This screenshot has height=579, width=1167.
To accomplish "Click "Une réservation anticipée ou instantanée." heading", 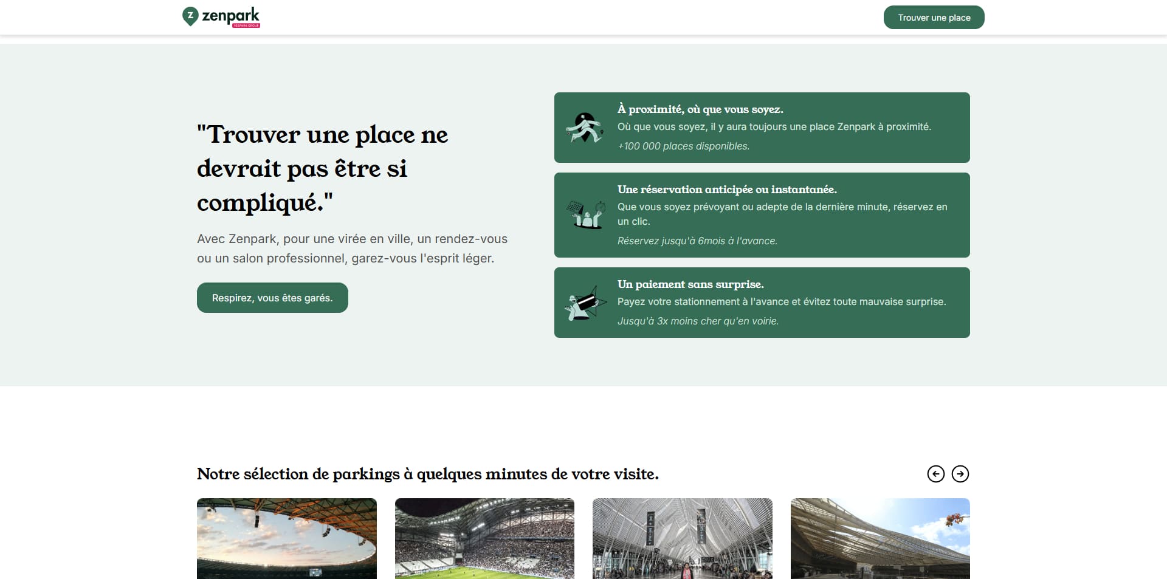I will coord(727,190).
